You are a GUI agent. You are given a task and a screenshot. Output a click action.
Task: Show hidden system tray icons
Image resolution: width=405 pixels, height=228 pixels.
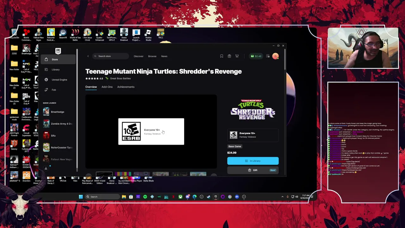(x=283, y=197)
